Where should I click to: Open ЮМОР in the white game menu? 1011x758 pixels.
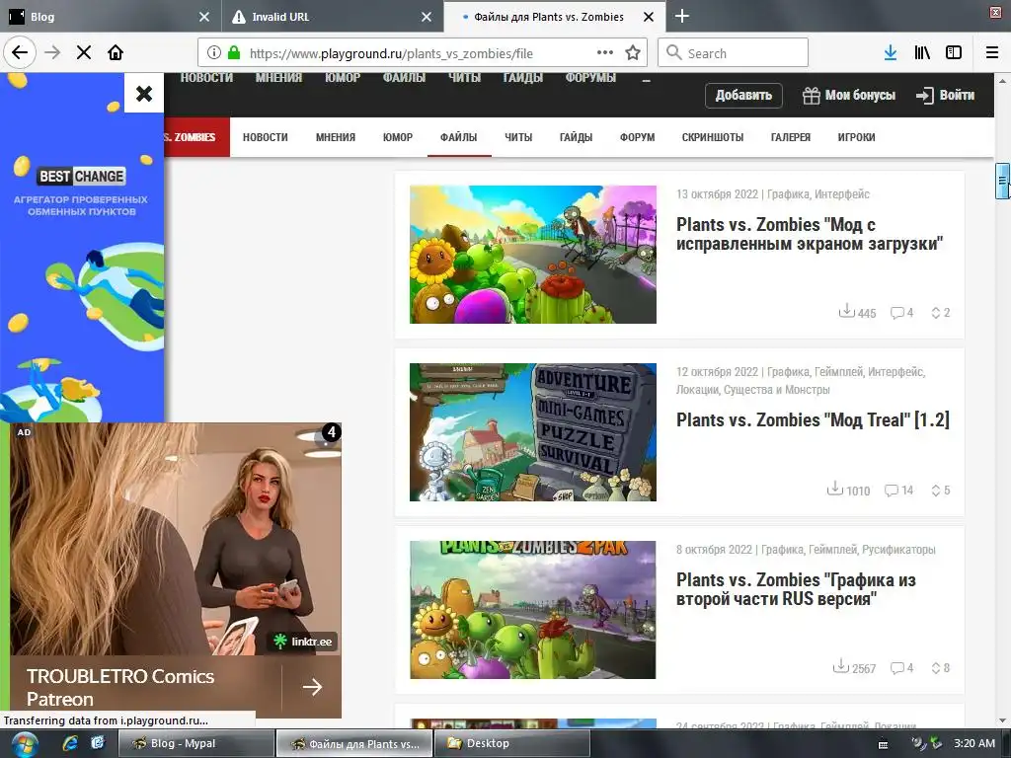pos(397,137)
